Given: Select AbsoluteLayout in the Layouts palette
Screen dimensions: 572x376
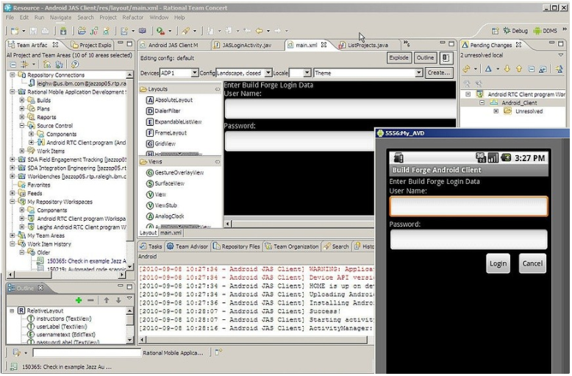Looking at the screenshot, I should coord(169,100).
